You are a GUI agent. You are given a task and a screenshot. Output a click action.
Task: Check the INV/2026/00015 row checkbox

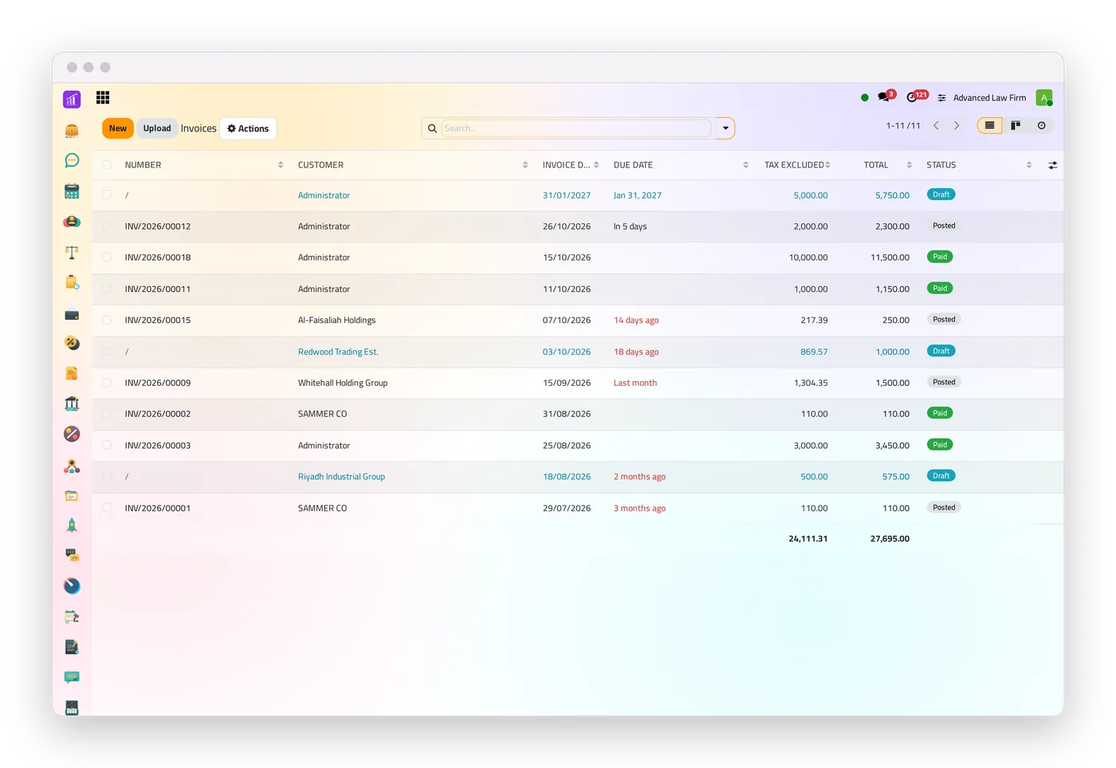(107, 320)
